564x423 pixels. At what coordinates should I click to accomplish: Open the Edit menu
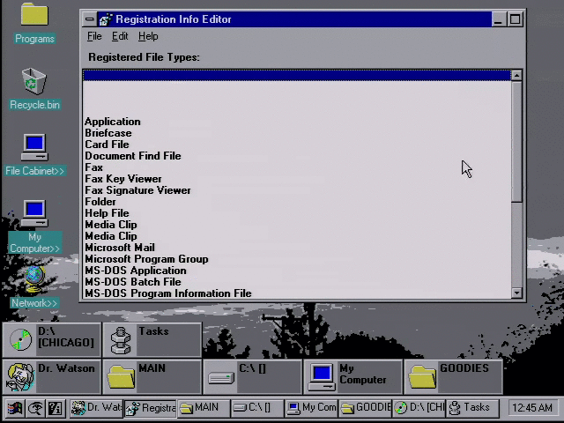[120, 36]
